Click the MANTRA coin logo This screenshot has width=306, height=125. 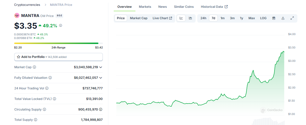click(x=17, y=16)
